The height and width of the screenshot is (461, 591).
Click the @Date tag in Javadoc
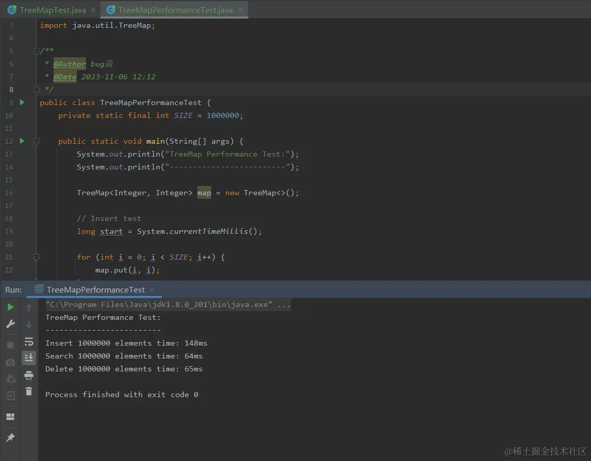[65, 77]
